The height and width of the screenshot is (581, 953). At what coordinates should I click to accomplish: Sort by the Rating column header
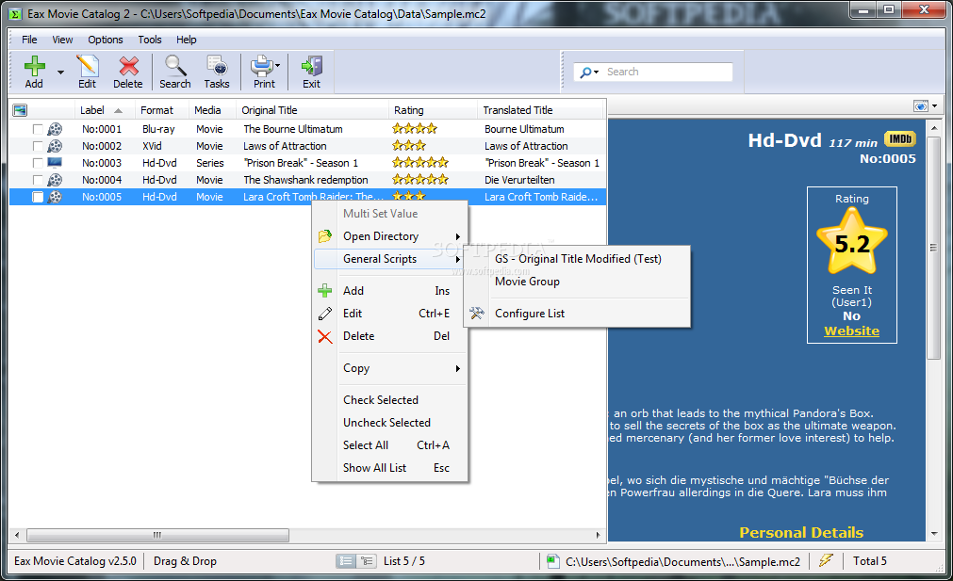tap(433, 110)
